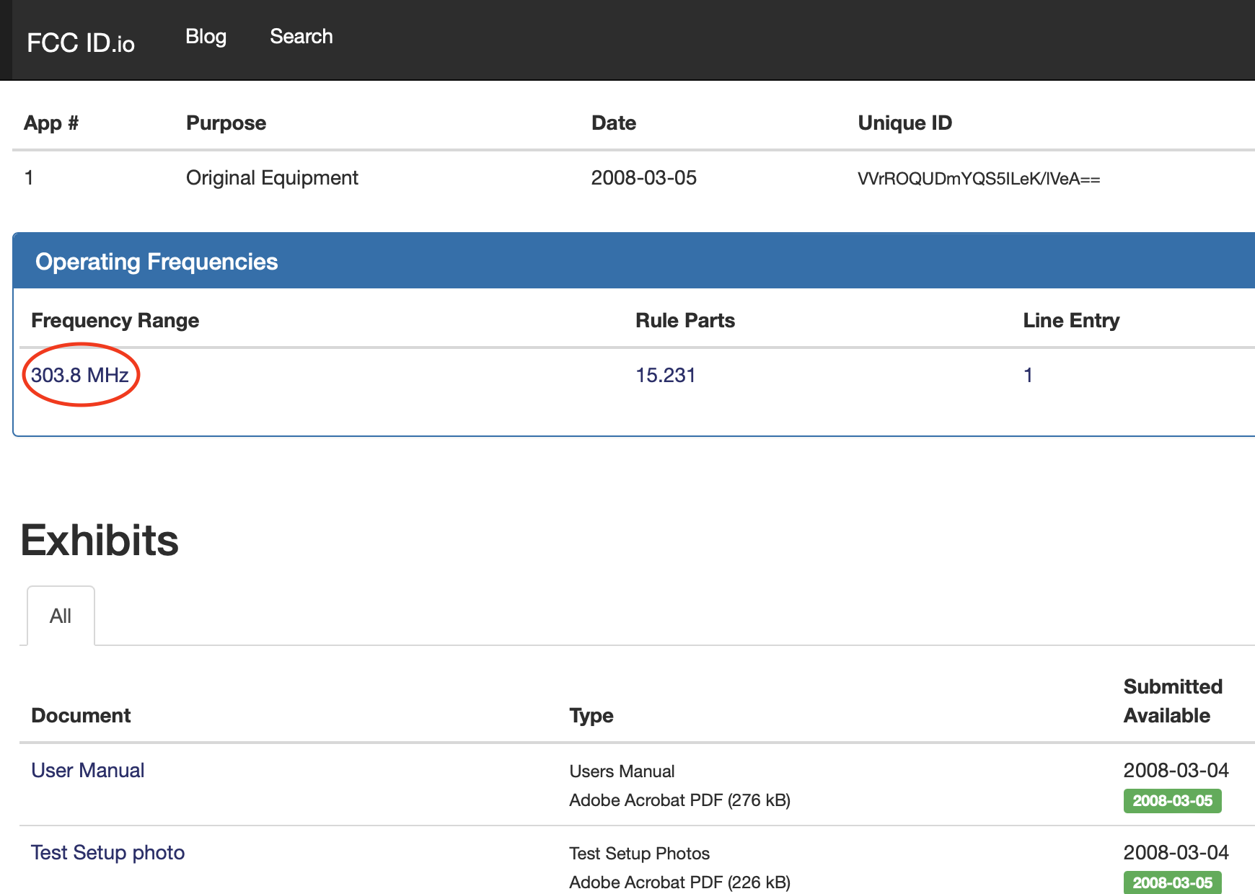Click the Original Equipment purpose cell
The width and height of the screenshot is (1255, 894).
click(x=272, y=178)
